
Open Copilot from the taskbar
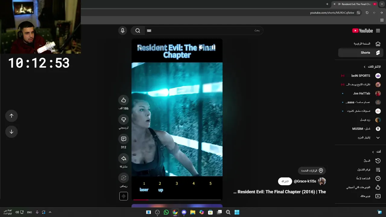202,212
